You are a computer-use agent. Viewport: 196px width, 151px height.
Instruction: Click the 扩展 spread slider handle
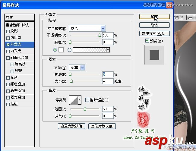tap(70, 74)
